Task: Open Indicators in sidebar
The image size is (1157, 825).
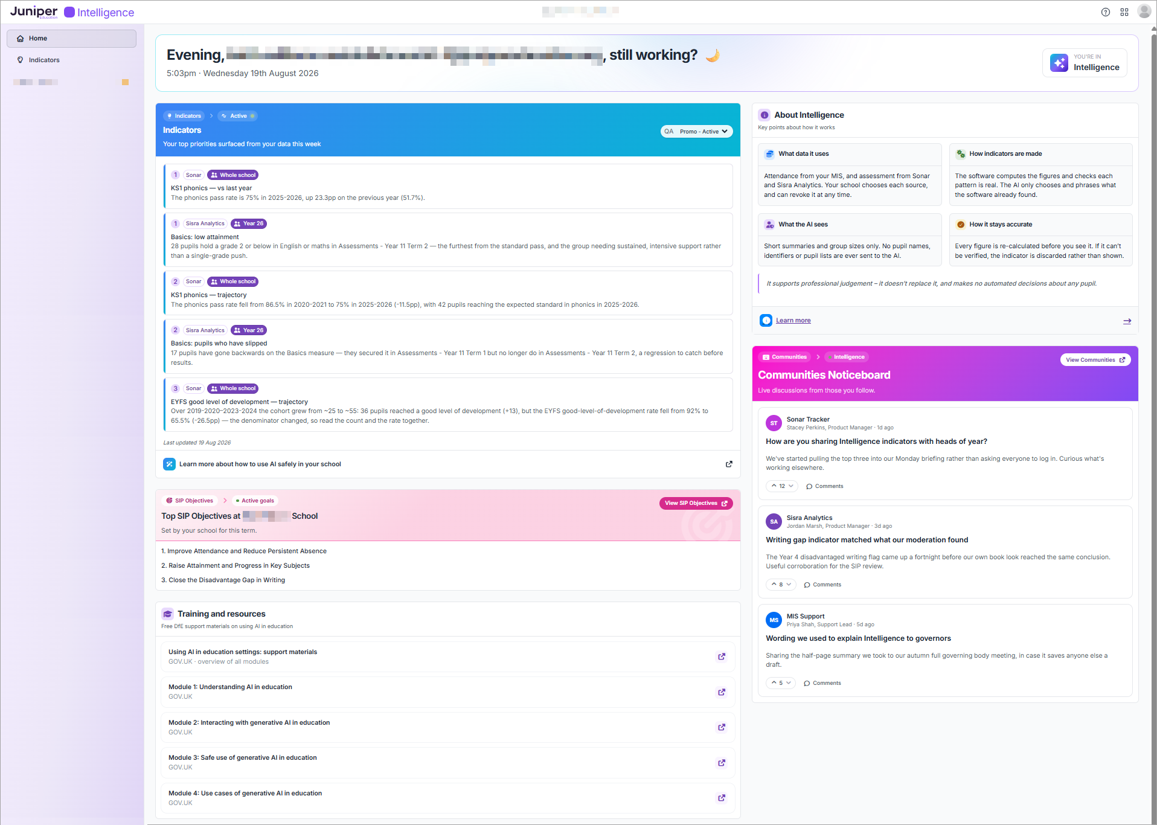Action: coord(71,60)
